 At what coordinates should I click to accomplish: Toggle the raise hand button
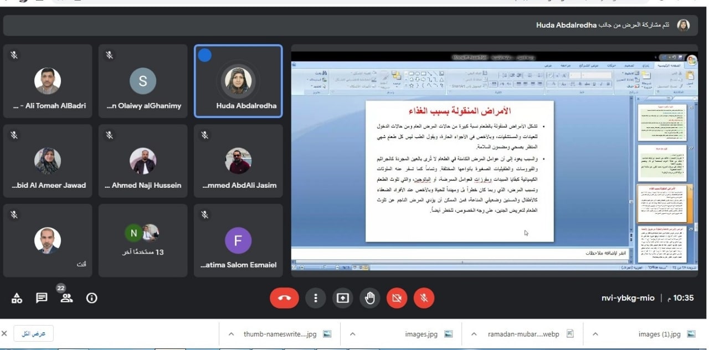point(370,298)
